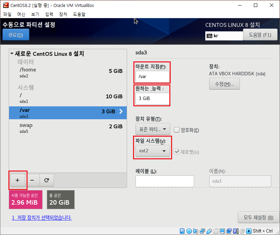Click the 총 공간 20 GiB box

[x=61, y=199]
